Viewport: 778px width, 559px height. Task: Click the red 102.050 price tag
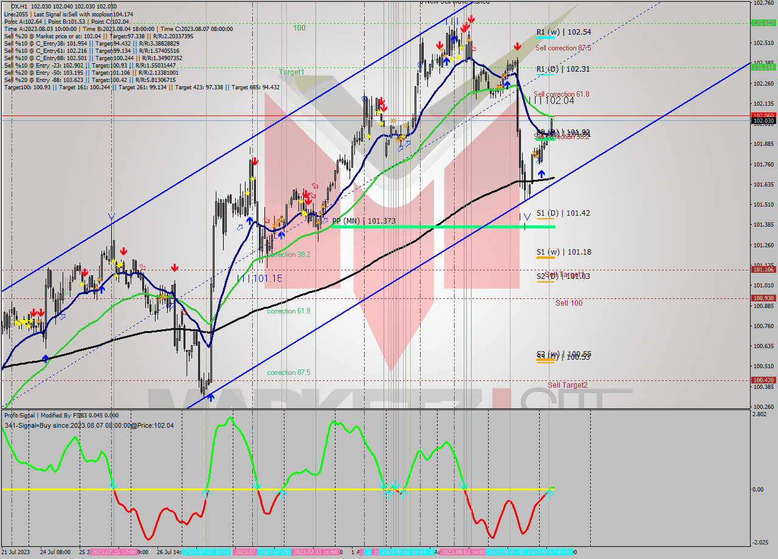click(763, 115)
